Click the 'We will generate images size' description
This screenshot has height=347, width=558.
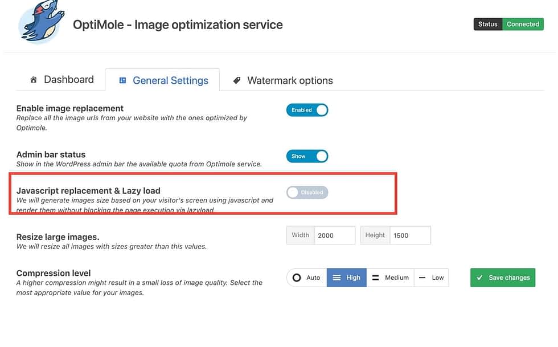click(x=145, y=205)
